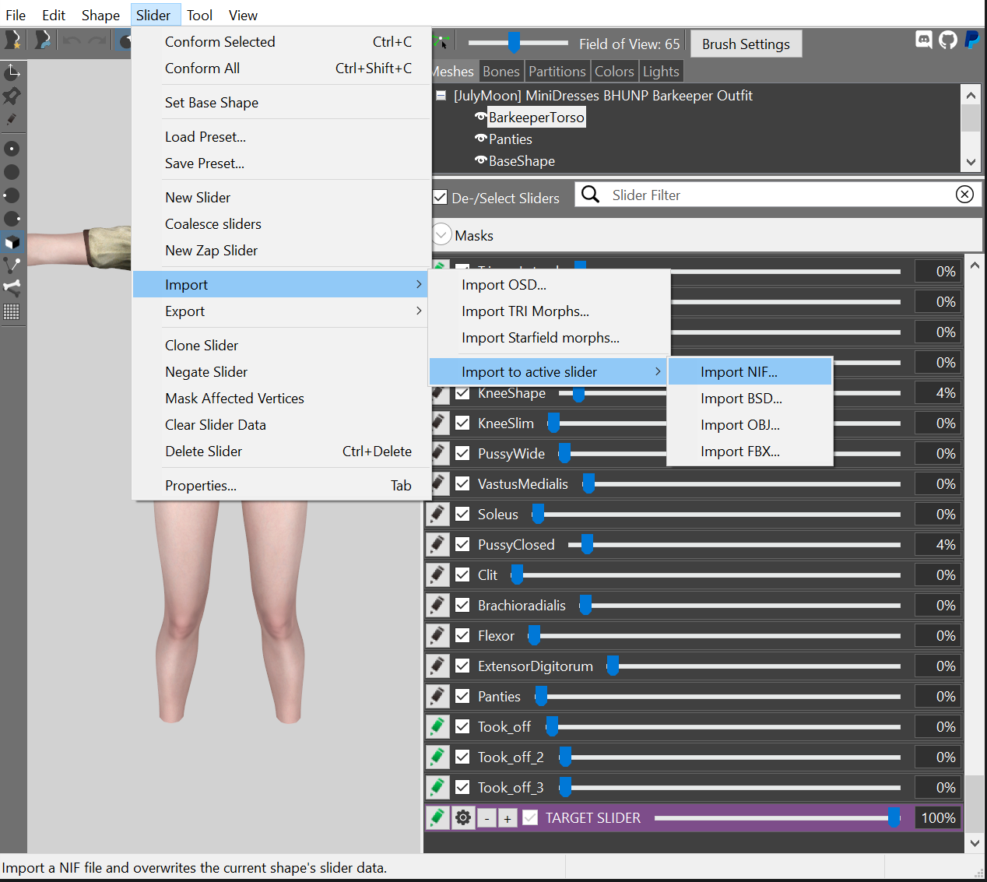987x882 pixels.
Task: Click green edit pencil for Took_off_2
Action: click(x=438, y=757)
